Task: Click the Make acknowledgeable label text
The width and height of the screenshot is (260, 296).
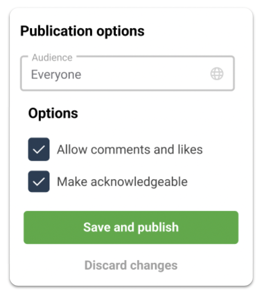Action: [122, 182]
